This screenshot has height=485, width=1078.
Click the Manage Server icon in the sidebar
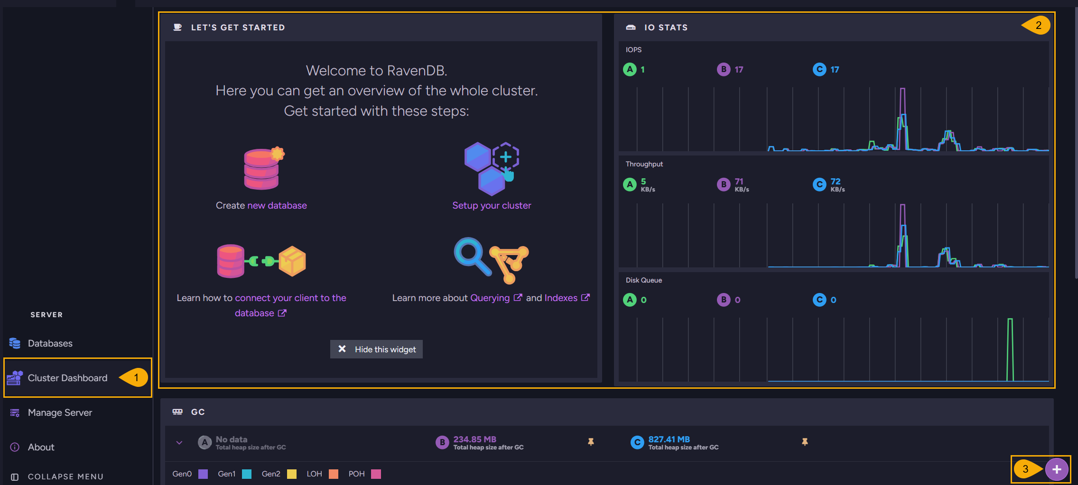[15, 413]
